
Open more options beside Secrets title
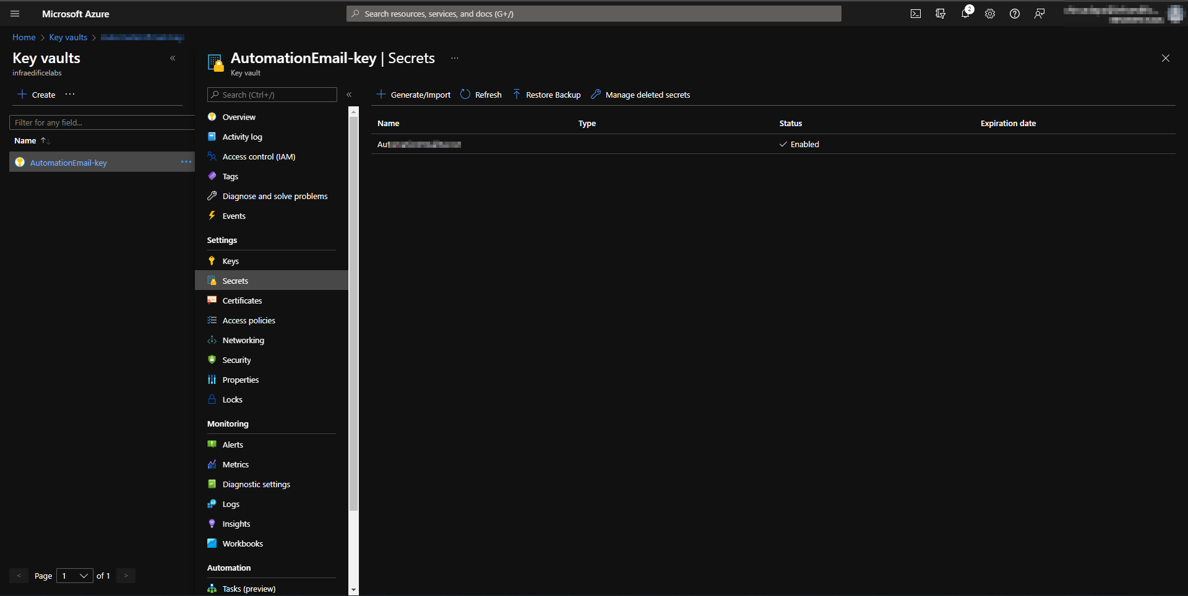pyautogui.click(x=455, y=58)
